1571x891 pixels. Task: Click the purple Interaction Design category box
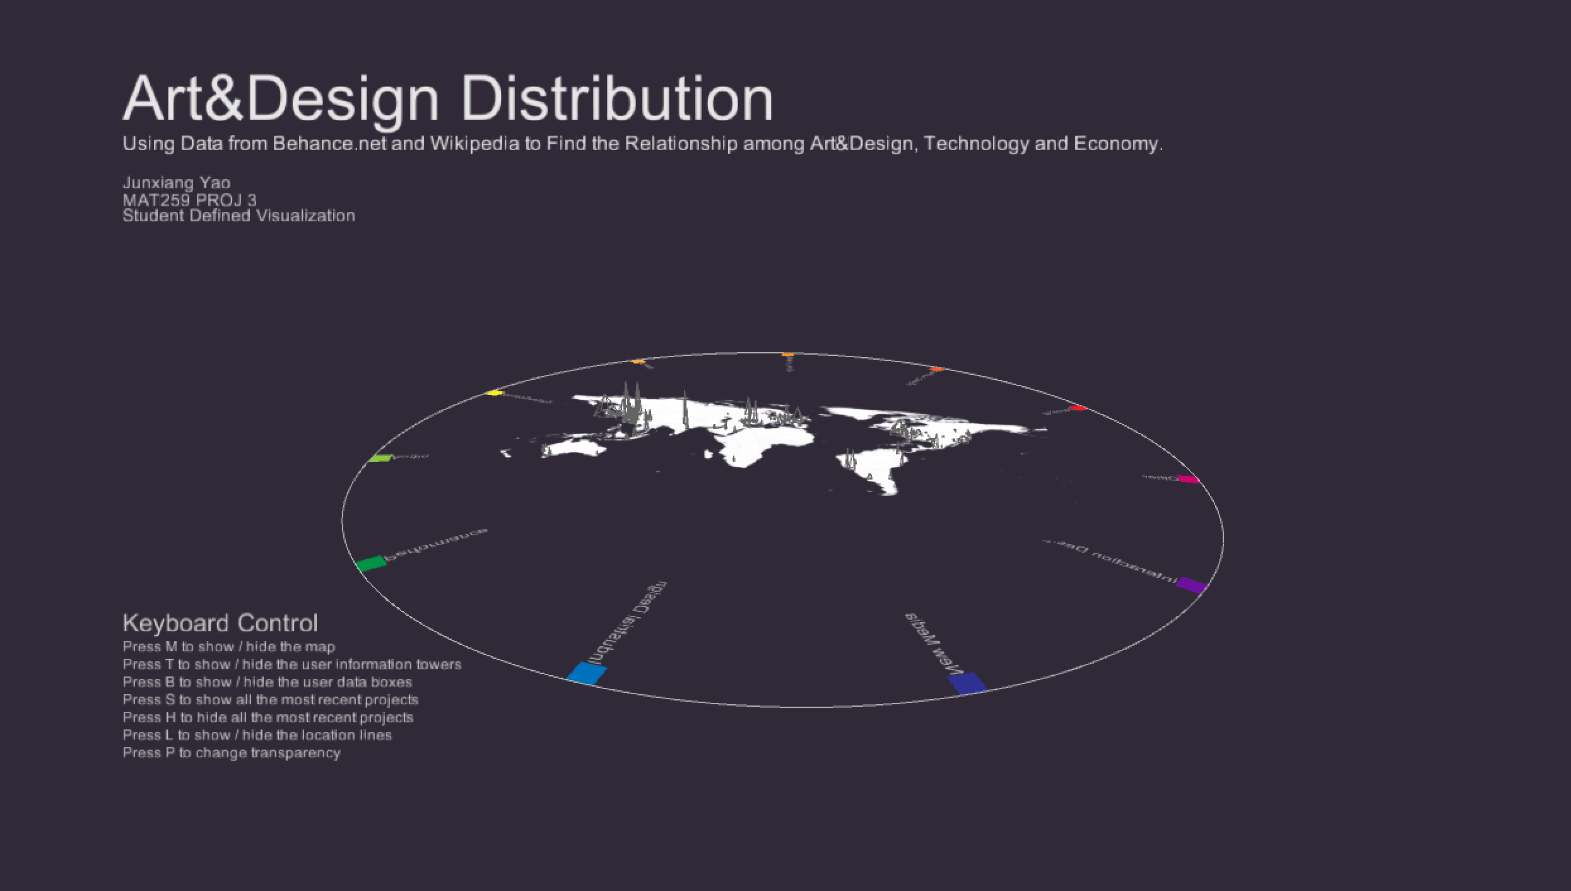point(1191,585)
